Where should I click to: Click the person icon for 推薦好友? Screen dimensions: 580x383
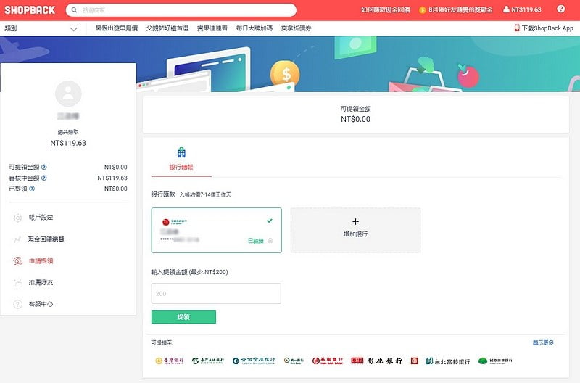point(17,283)
